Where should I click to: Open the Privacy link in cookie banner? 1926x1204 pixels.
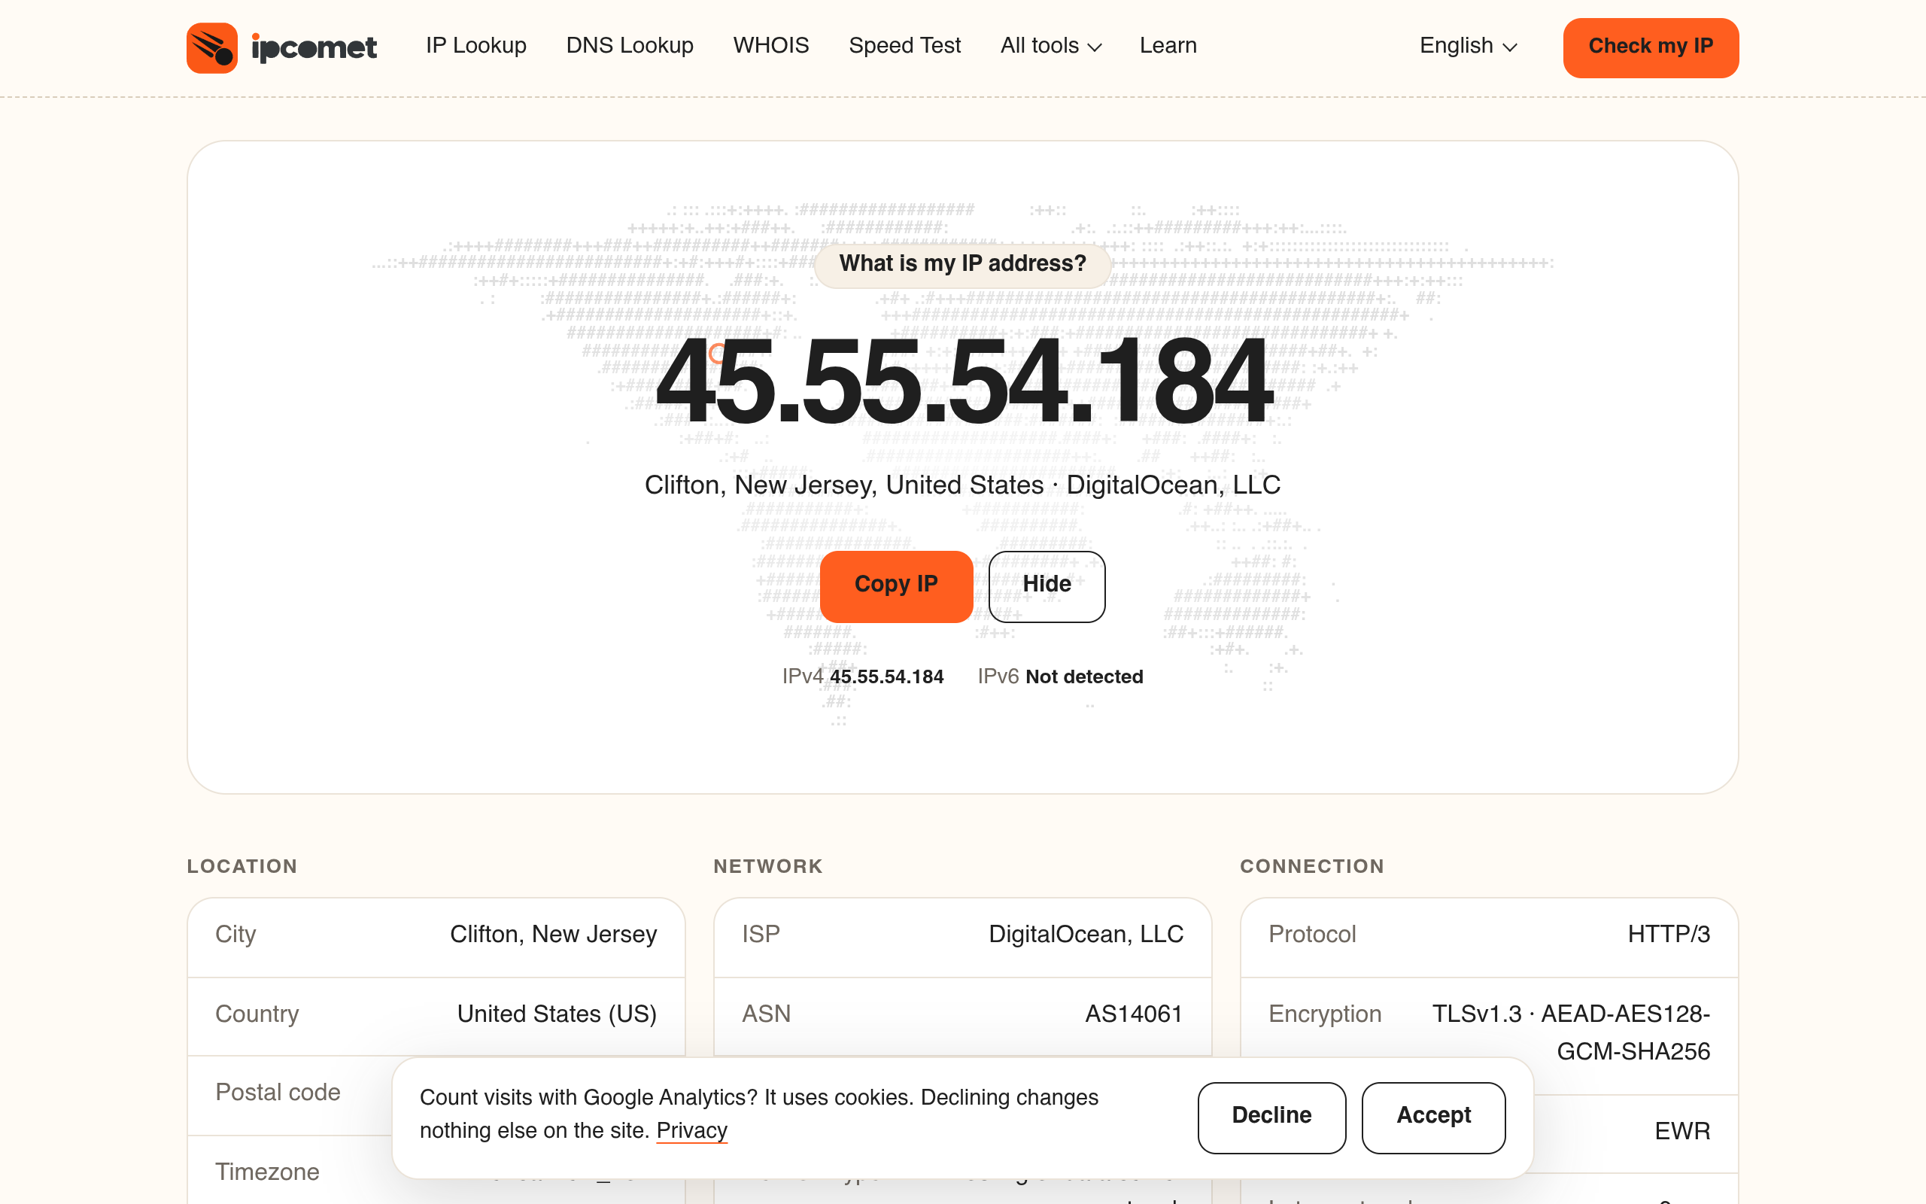[691, 1131]
